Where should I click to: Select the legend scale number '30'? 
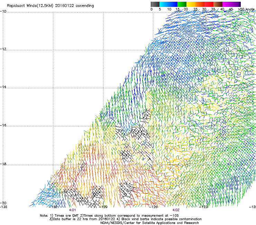coord(204,9)
